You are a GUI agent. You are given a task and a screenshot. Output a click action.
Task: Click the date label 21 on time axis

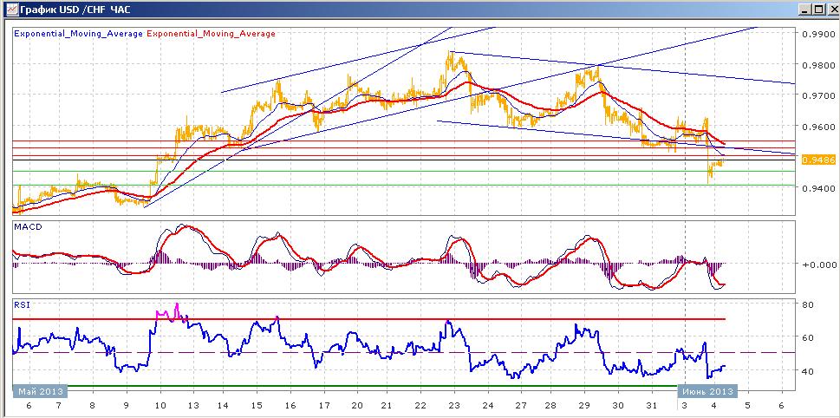point(387,406)
